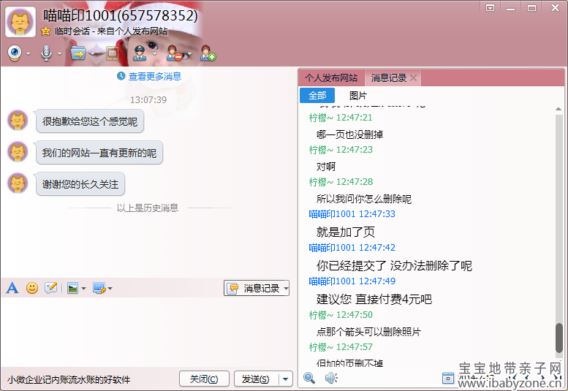This screenshot has width=568, height=391.
Task: Select message bubble 我们的网站一直有更新的呢
Action: (x=99, y=153)
